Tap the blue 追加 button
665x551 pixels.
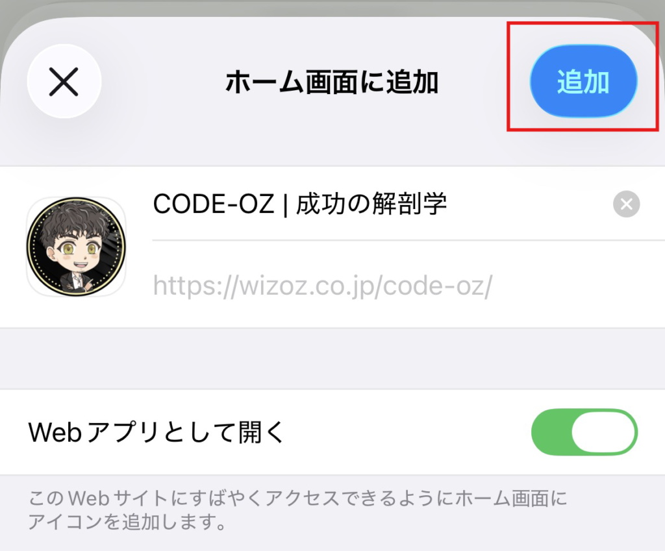pyautogui.click(x=584, y=81)
